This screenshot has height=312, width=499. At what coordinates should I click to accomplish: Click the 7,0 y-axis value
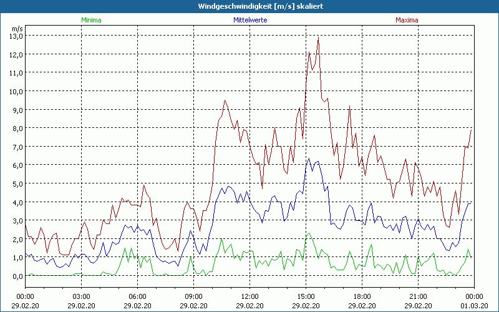(17, 147)
